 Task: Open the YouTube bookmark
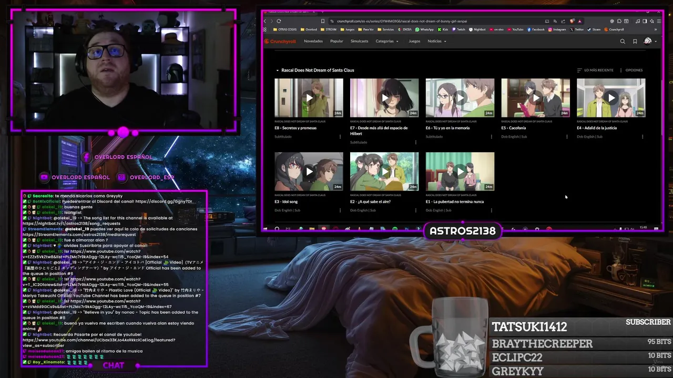click(x=515, y=29)
